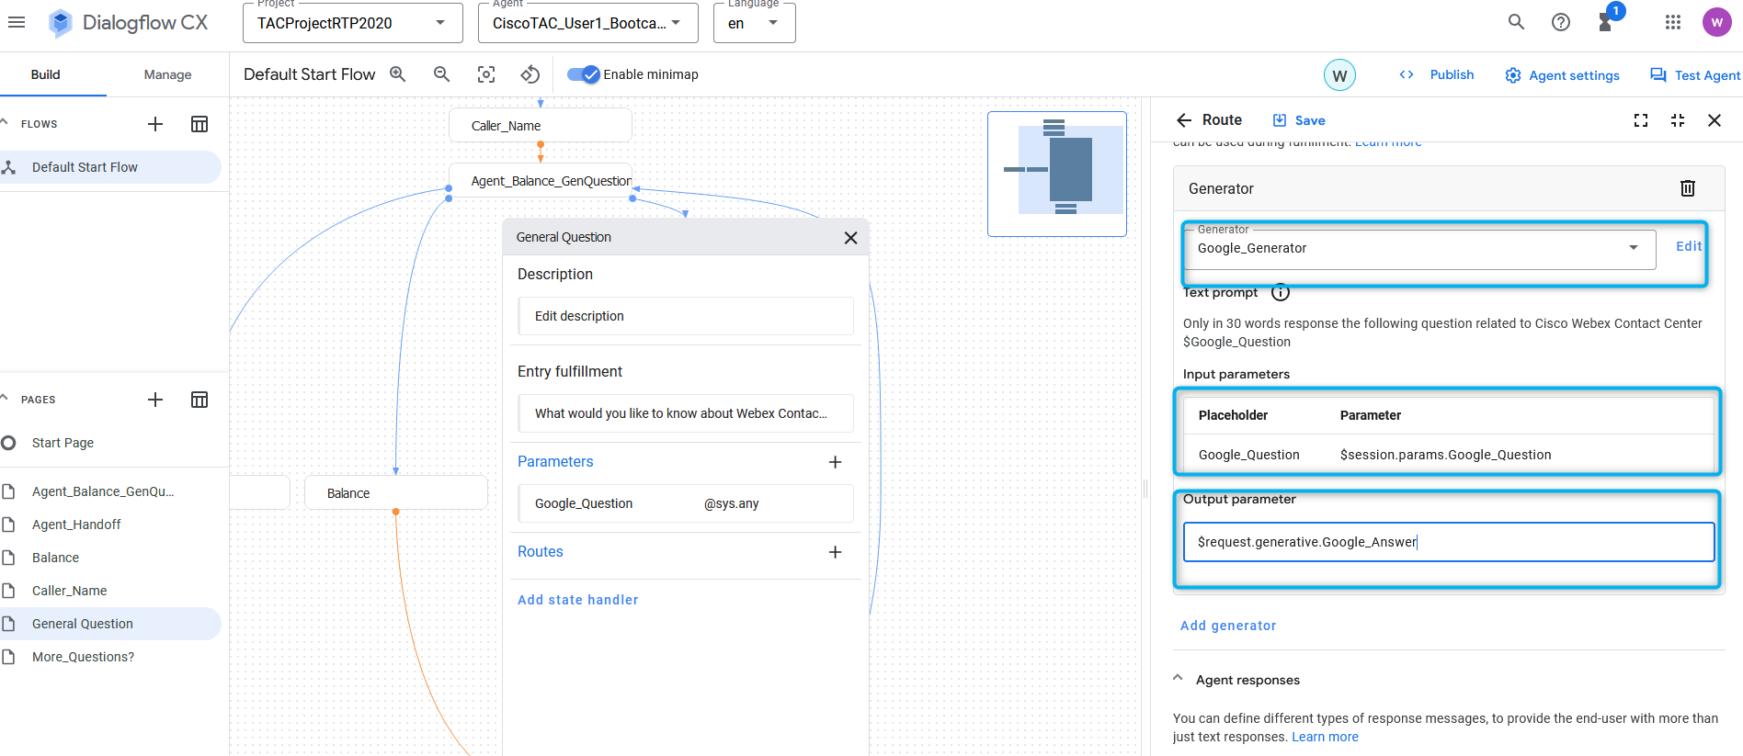Switch to the Manage tab
The height and width of the screenshot is (756, 1743).
point(167,74)
